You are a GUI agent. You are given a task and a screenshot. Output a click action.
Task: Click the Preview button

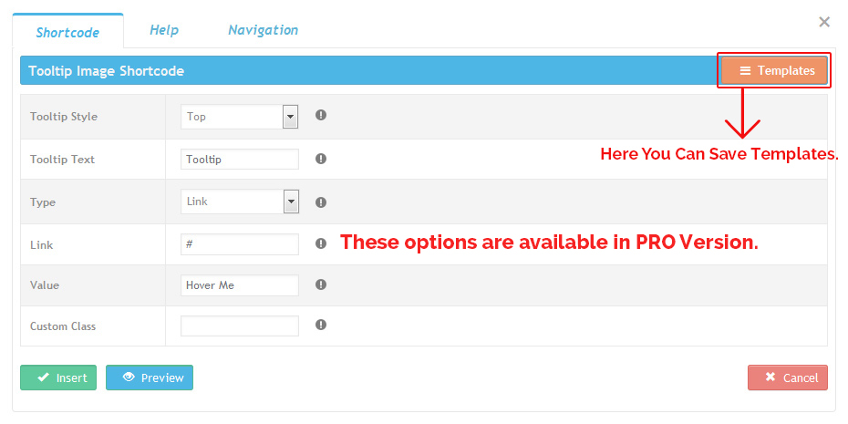(150, 377)
